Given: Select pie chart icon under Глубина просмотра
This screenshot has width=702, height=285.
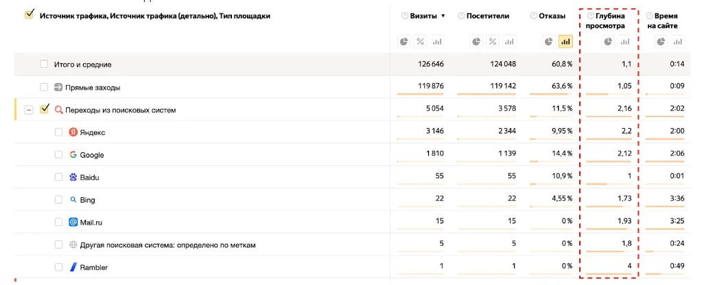Looking at the screenshot, I should [x=607, y=42].
